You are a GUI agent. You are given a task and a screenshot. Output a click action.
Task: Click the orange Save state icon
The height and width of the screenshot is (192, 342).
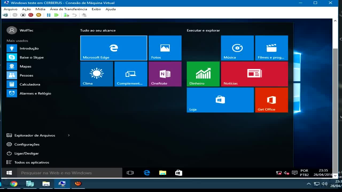pyautogui.click(x=39, y=15)
